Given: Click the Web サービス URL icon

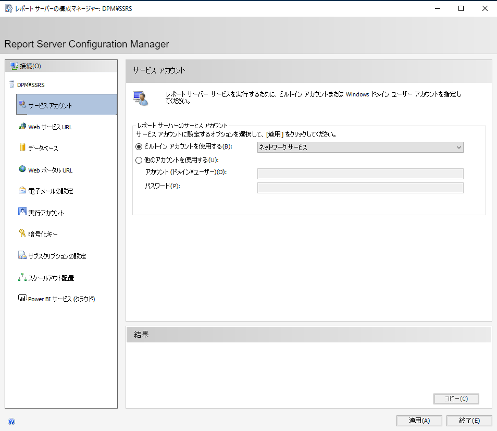Looking at the screenshot, I should point(22,126).
